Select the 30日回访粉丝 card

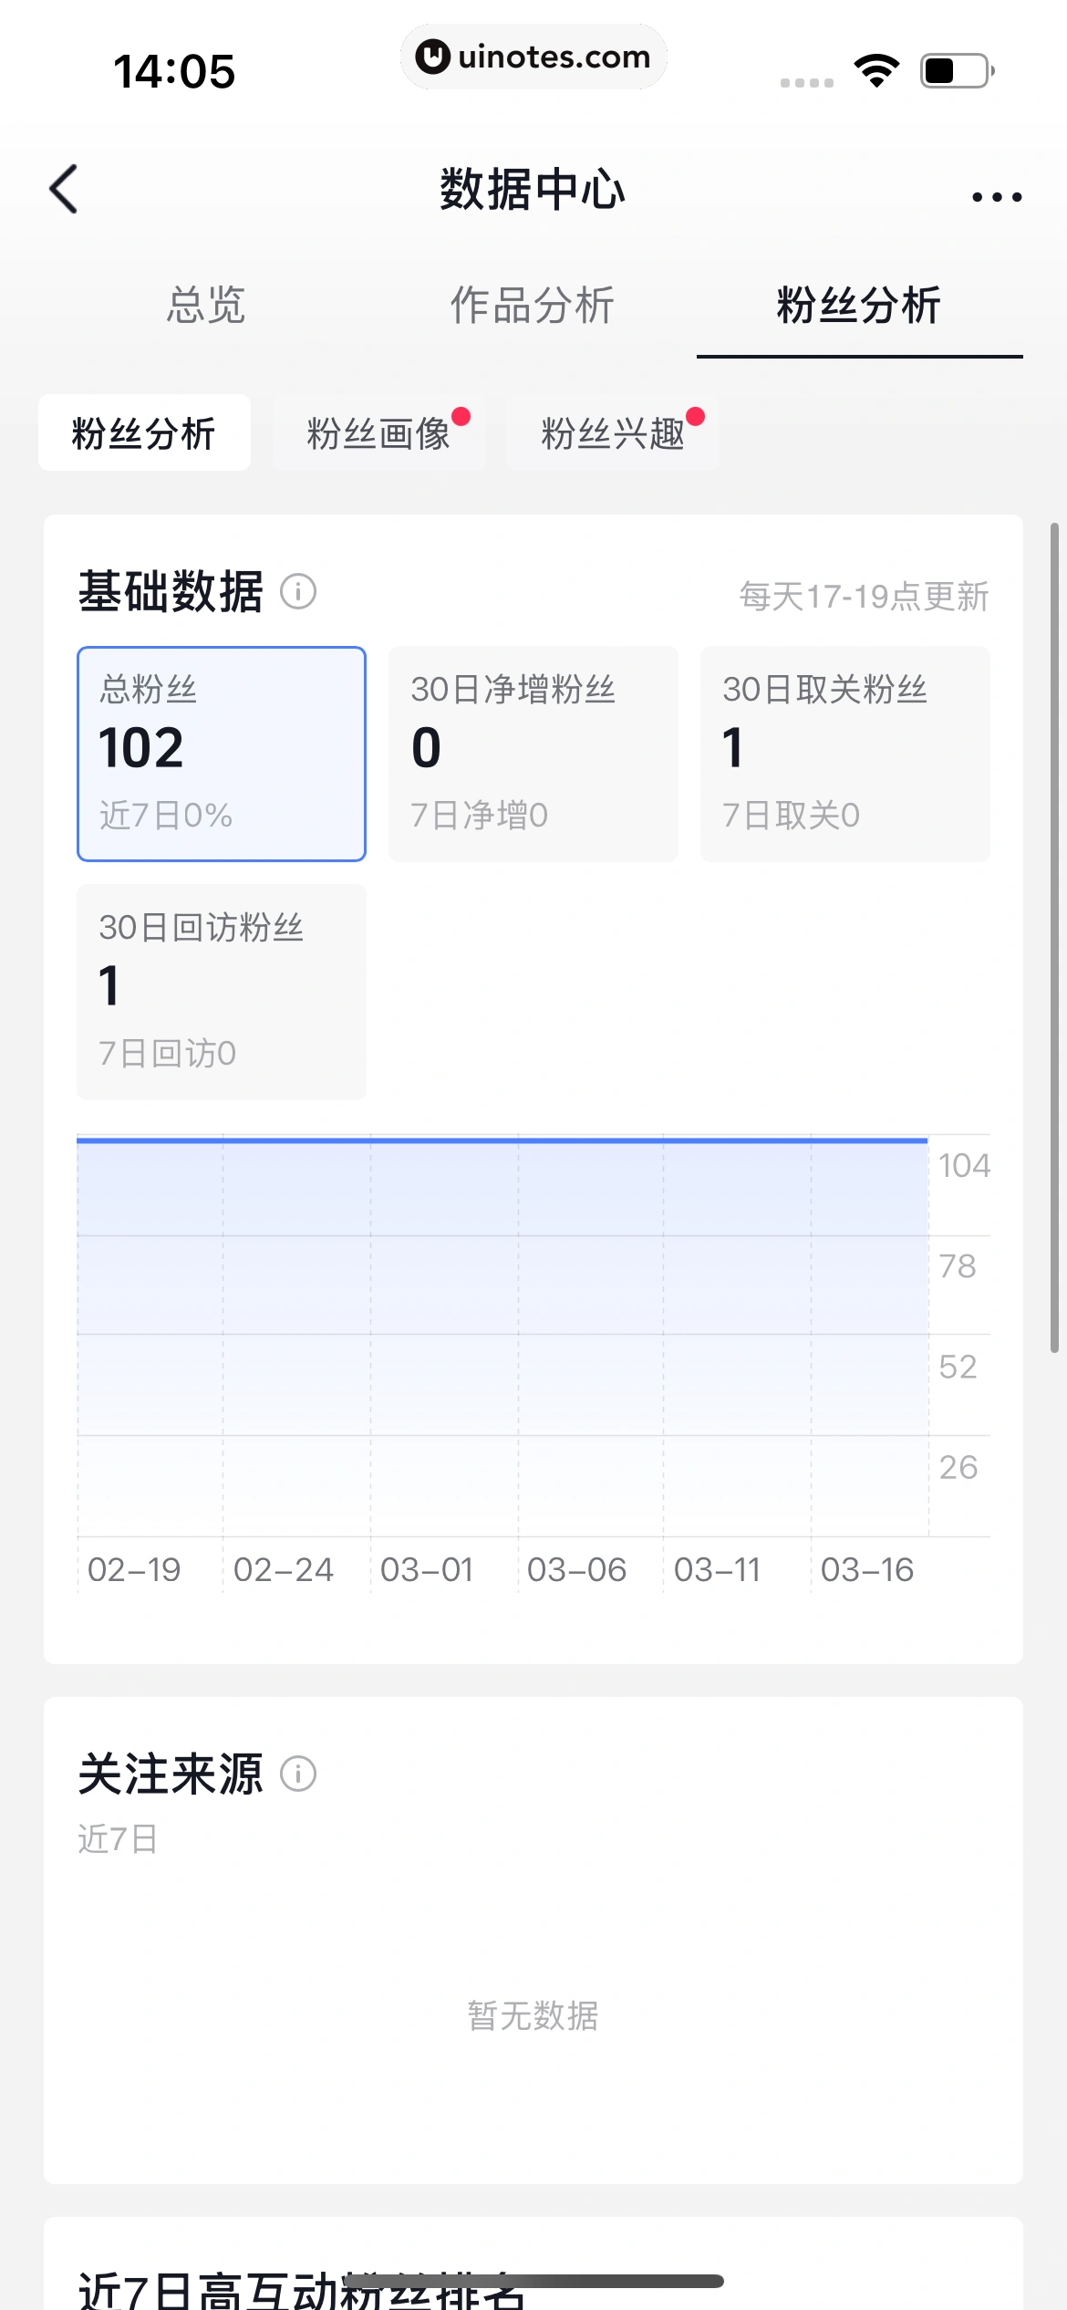click(222, 992)
